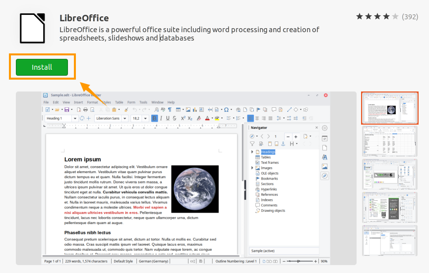This screenshot has width=429, height=273.
Task: Open the Insert menu in the menu bar
Action: [x=78, y=102]
